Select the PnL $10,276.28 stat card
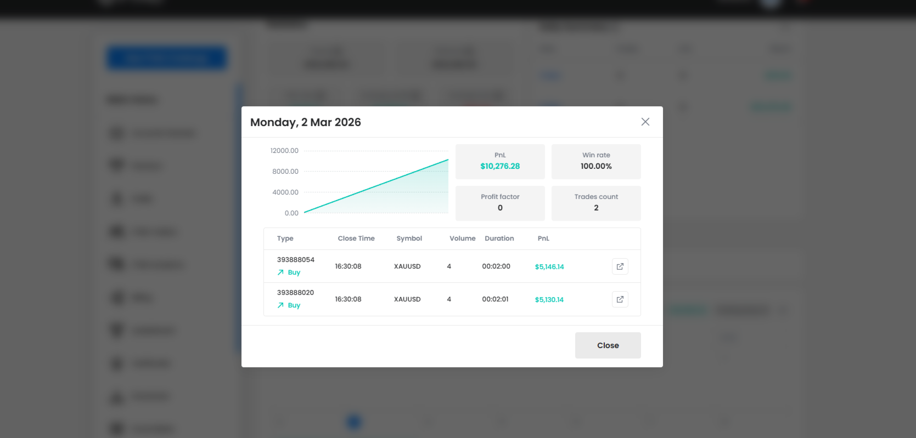Viewport: 916px width, 438px height. (500, 161)
